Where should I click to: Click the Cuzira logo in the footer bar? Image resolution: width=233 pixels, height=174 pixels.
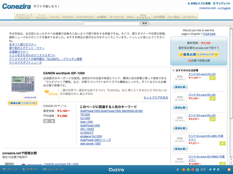click(116, 169)
